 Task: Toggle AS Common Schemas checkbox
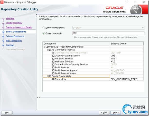click(50, 50)
